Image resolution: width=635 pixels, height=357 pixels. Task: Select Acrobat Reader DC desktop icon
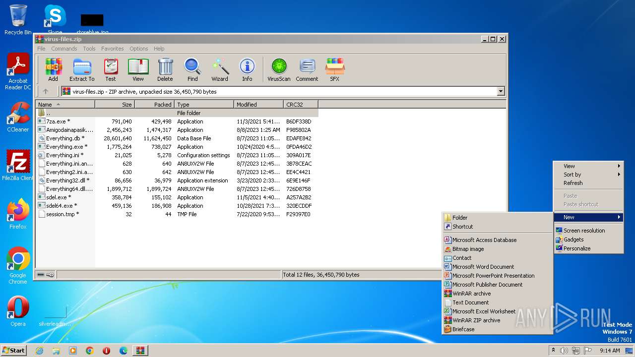coord(18,72)
